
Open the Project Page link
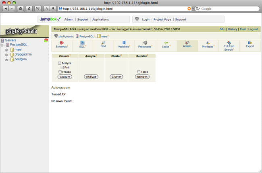coord(162,20)
